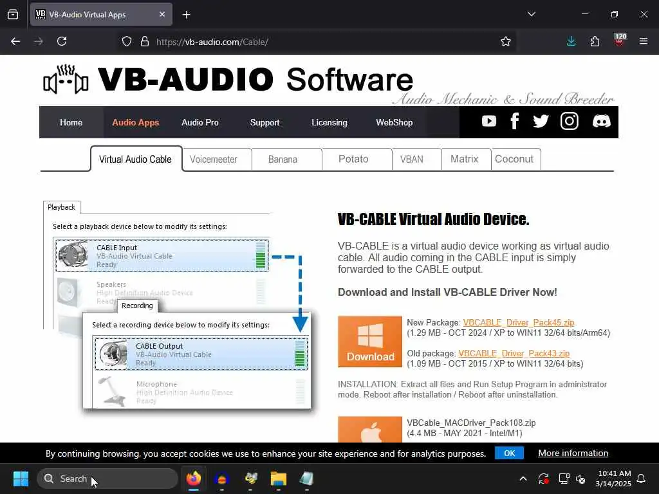
Task: Open the Instagram social icon
Action: point(570,122)
